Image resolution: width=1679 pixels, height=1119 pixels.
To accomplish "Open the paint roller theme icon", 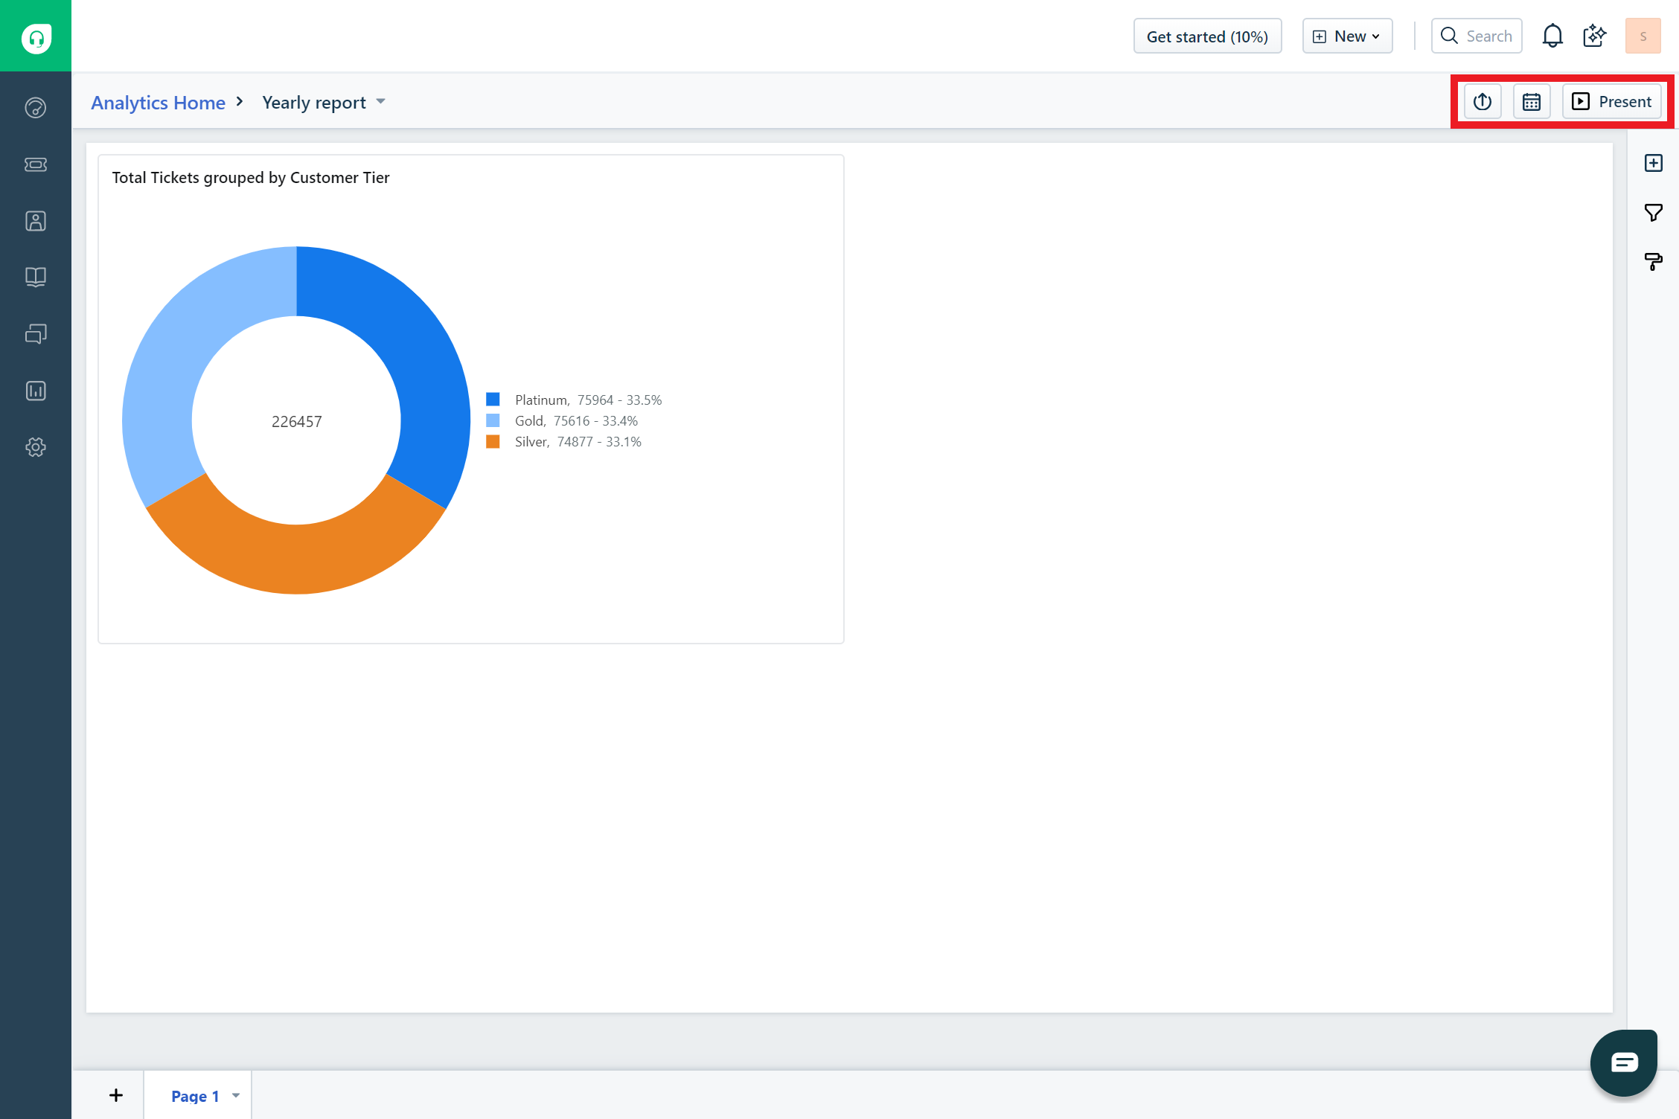I will tap(1653, 261).
